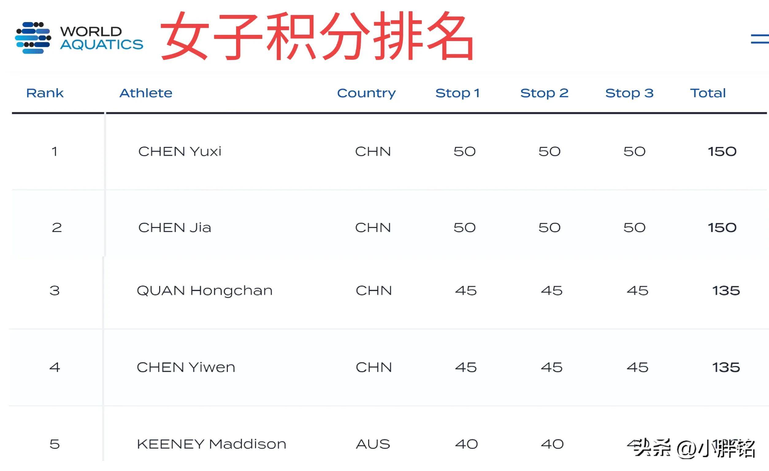Screen dimensions: 769x471
Task: Select CHEN Yiwen's athlete entry
Action: pyautogui.click(x=186, y=367)
